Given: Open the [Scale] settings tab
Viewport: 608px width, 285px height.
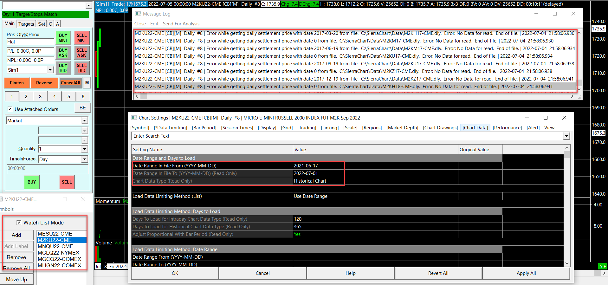Looking at the screenshot, I should click(350, 127).
